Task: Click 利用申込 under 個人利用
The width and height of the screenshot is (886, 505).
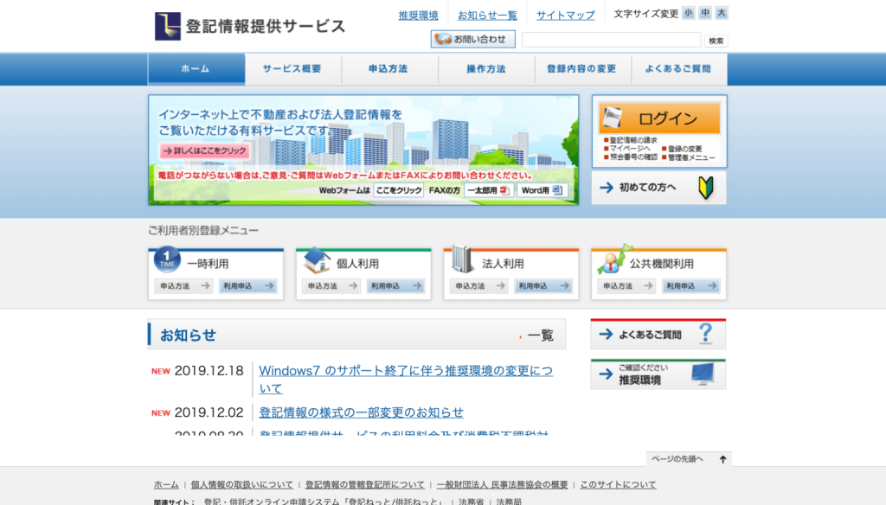Action: click(x=395, y=286)
